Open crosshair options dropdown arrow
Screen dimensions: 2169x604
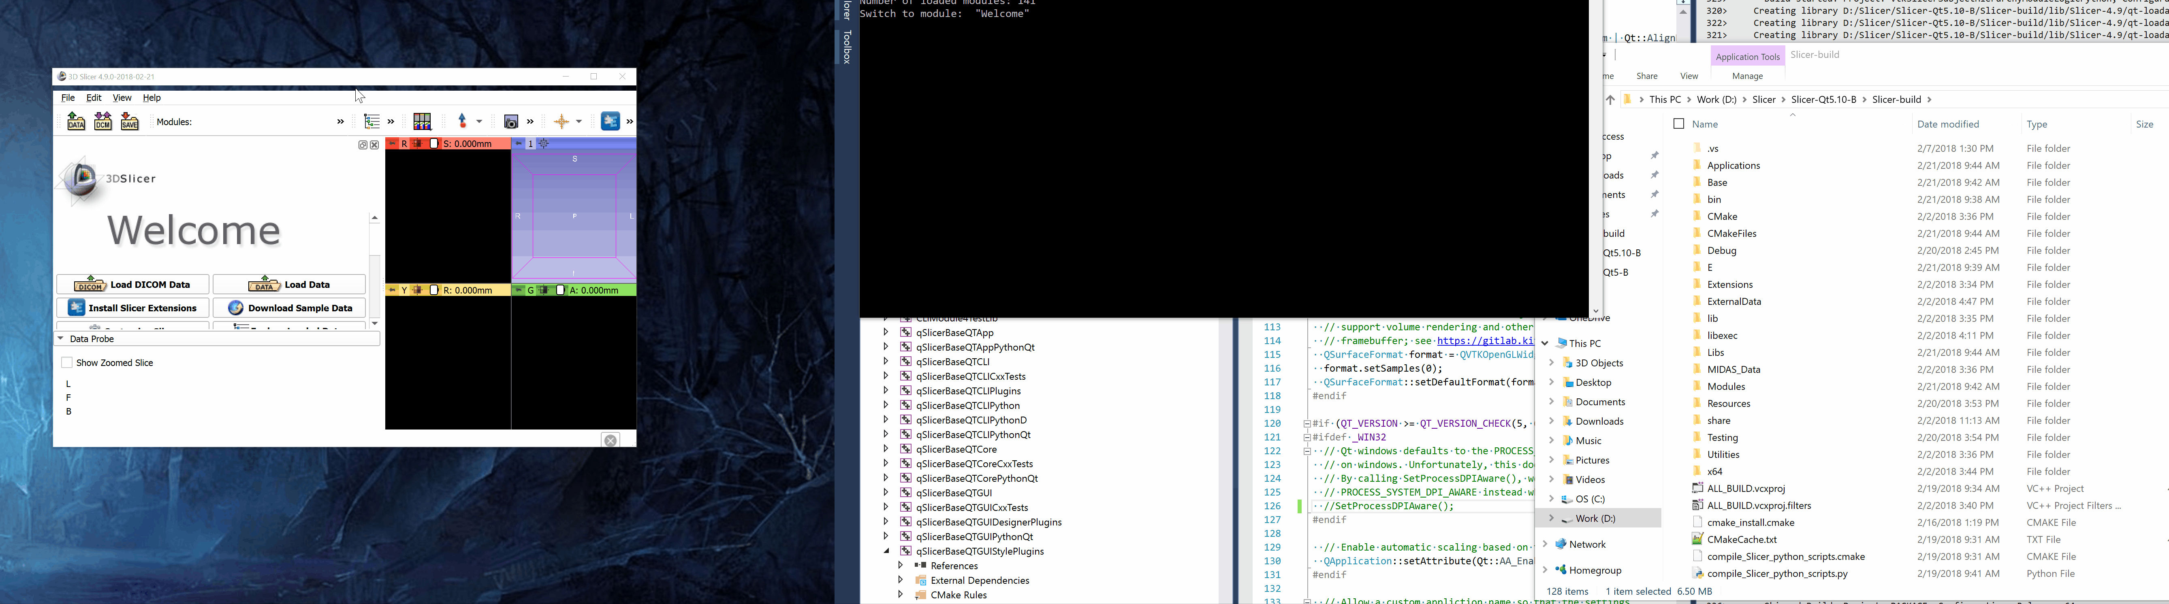click(579, 122)
